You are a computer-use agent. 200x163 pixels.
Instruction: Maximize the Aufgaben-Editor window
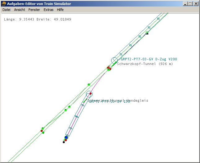191,4
